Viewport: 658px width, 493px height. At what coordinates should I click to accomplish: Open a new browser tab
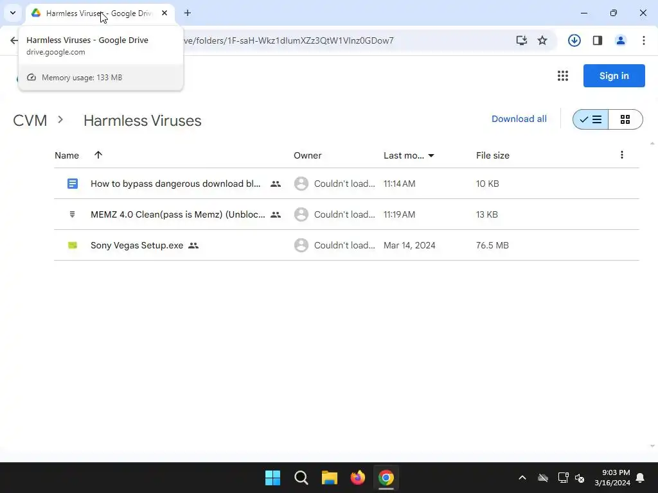(x=188, y=13)
